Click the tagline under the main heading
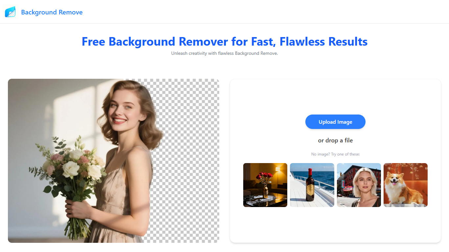The height and width of the screenshot is (252, 449). 225,53
